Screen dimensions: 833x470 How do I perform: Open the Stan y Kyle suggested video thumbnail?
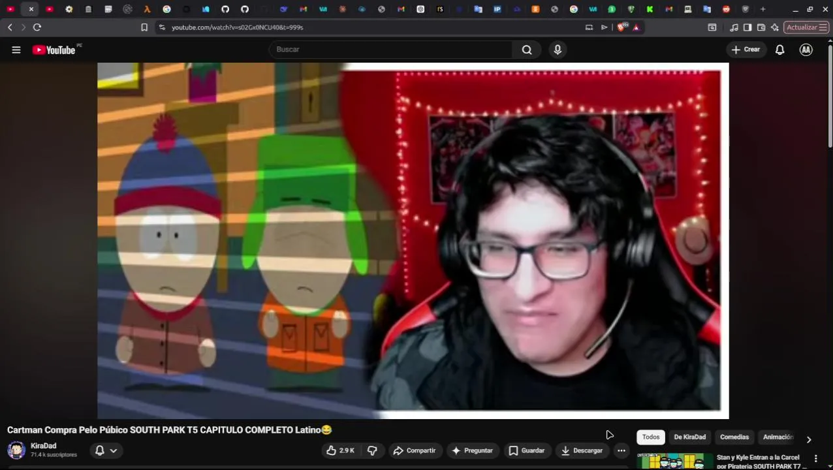[x=674, y=462]
